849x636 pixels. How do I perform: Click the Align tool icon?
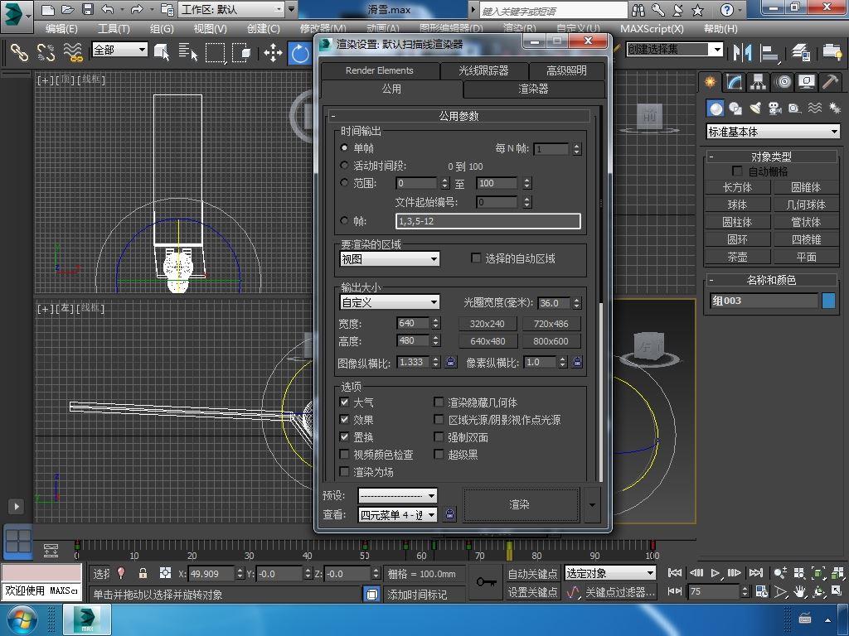(769, 52)
